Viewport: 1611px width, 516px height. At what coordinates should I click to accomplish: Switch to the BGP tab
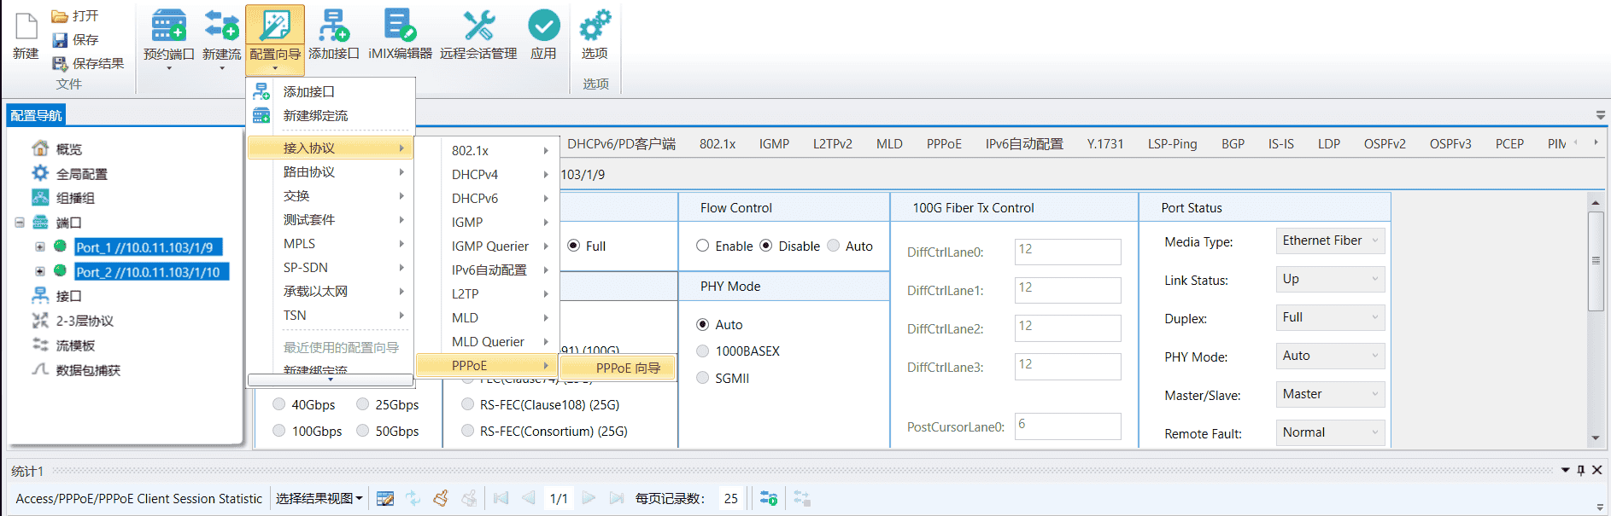[x=1233, y=144]
